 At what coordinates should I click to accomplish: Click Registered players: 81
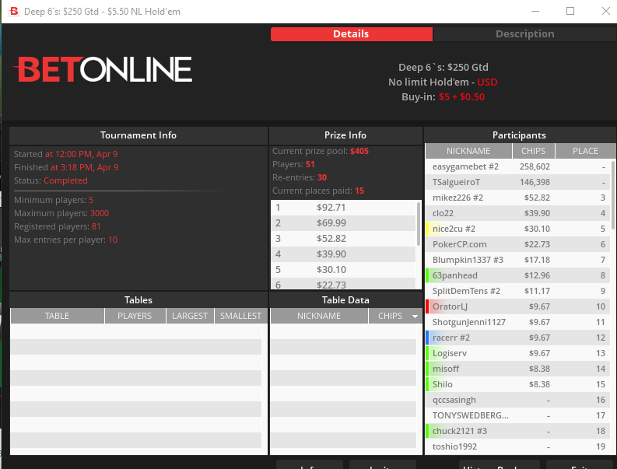pyautogui.click(x=58, y=226)
